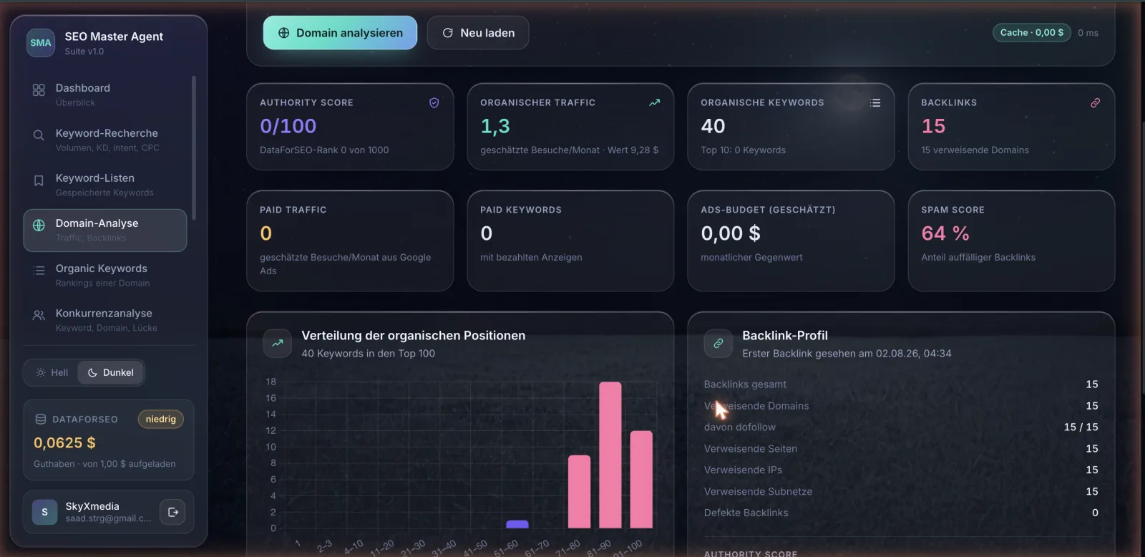Click the Konkurrenzanalyse people icon

[39, 315]
